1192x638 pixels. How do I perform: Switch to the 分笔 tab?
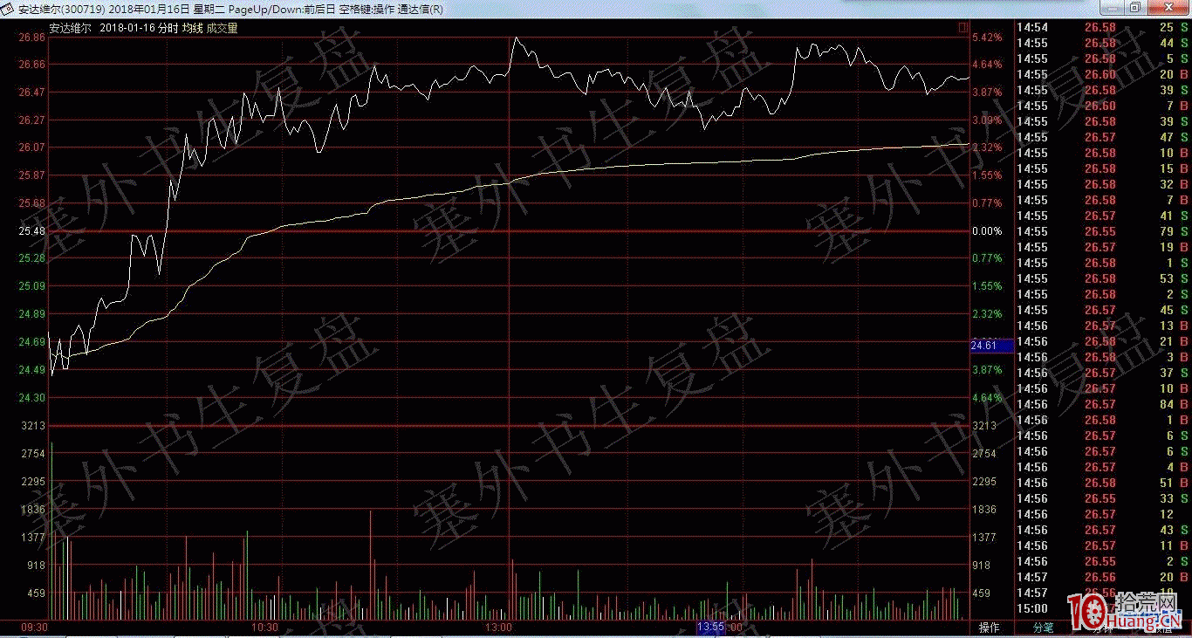pyautogui.click(x=1043, y=627)
